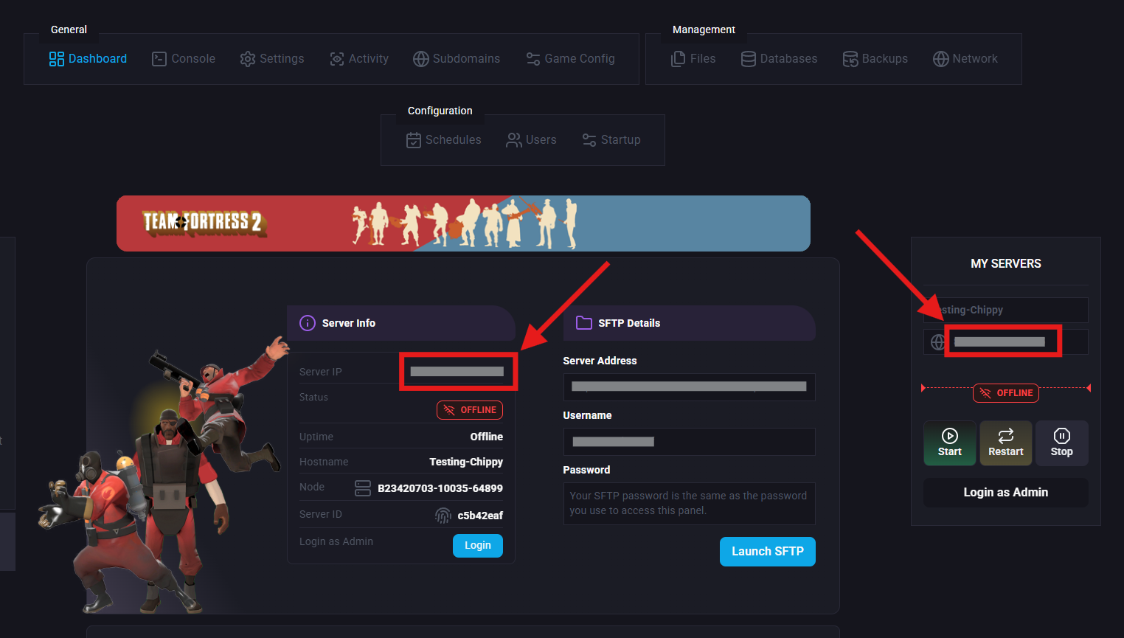Switch to the Activity tab
Viewport: 1124px width, 638px height.
(359, 59)
